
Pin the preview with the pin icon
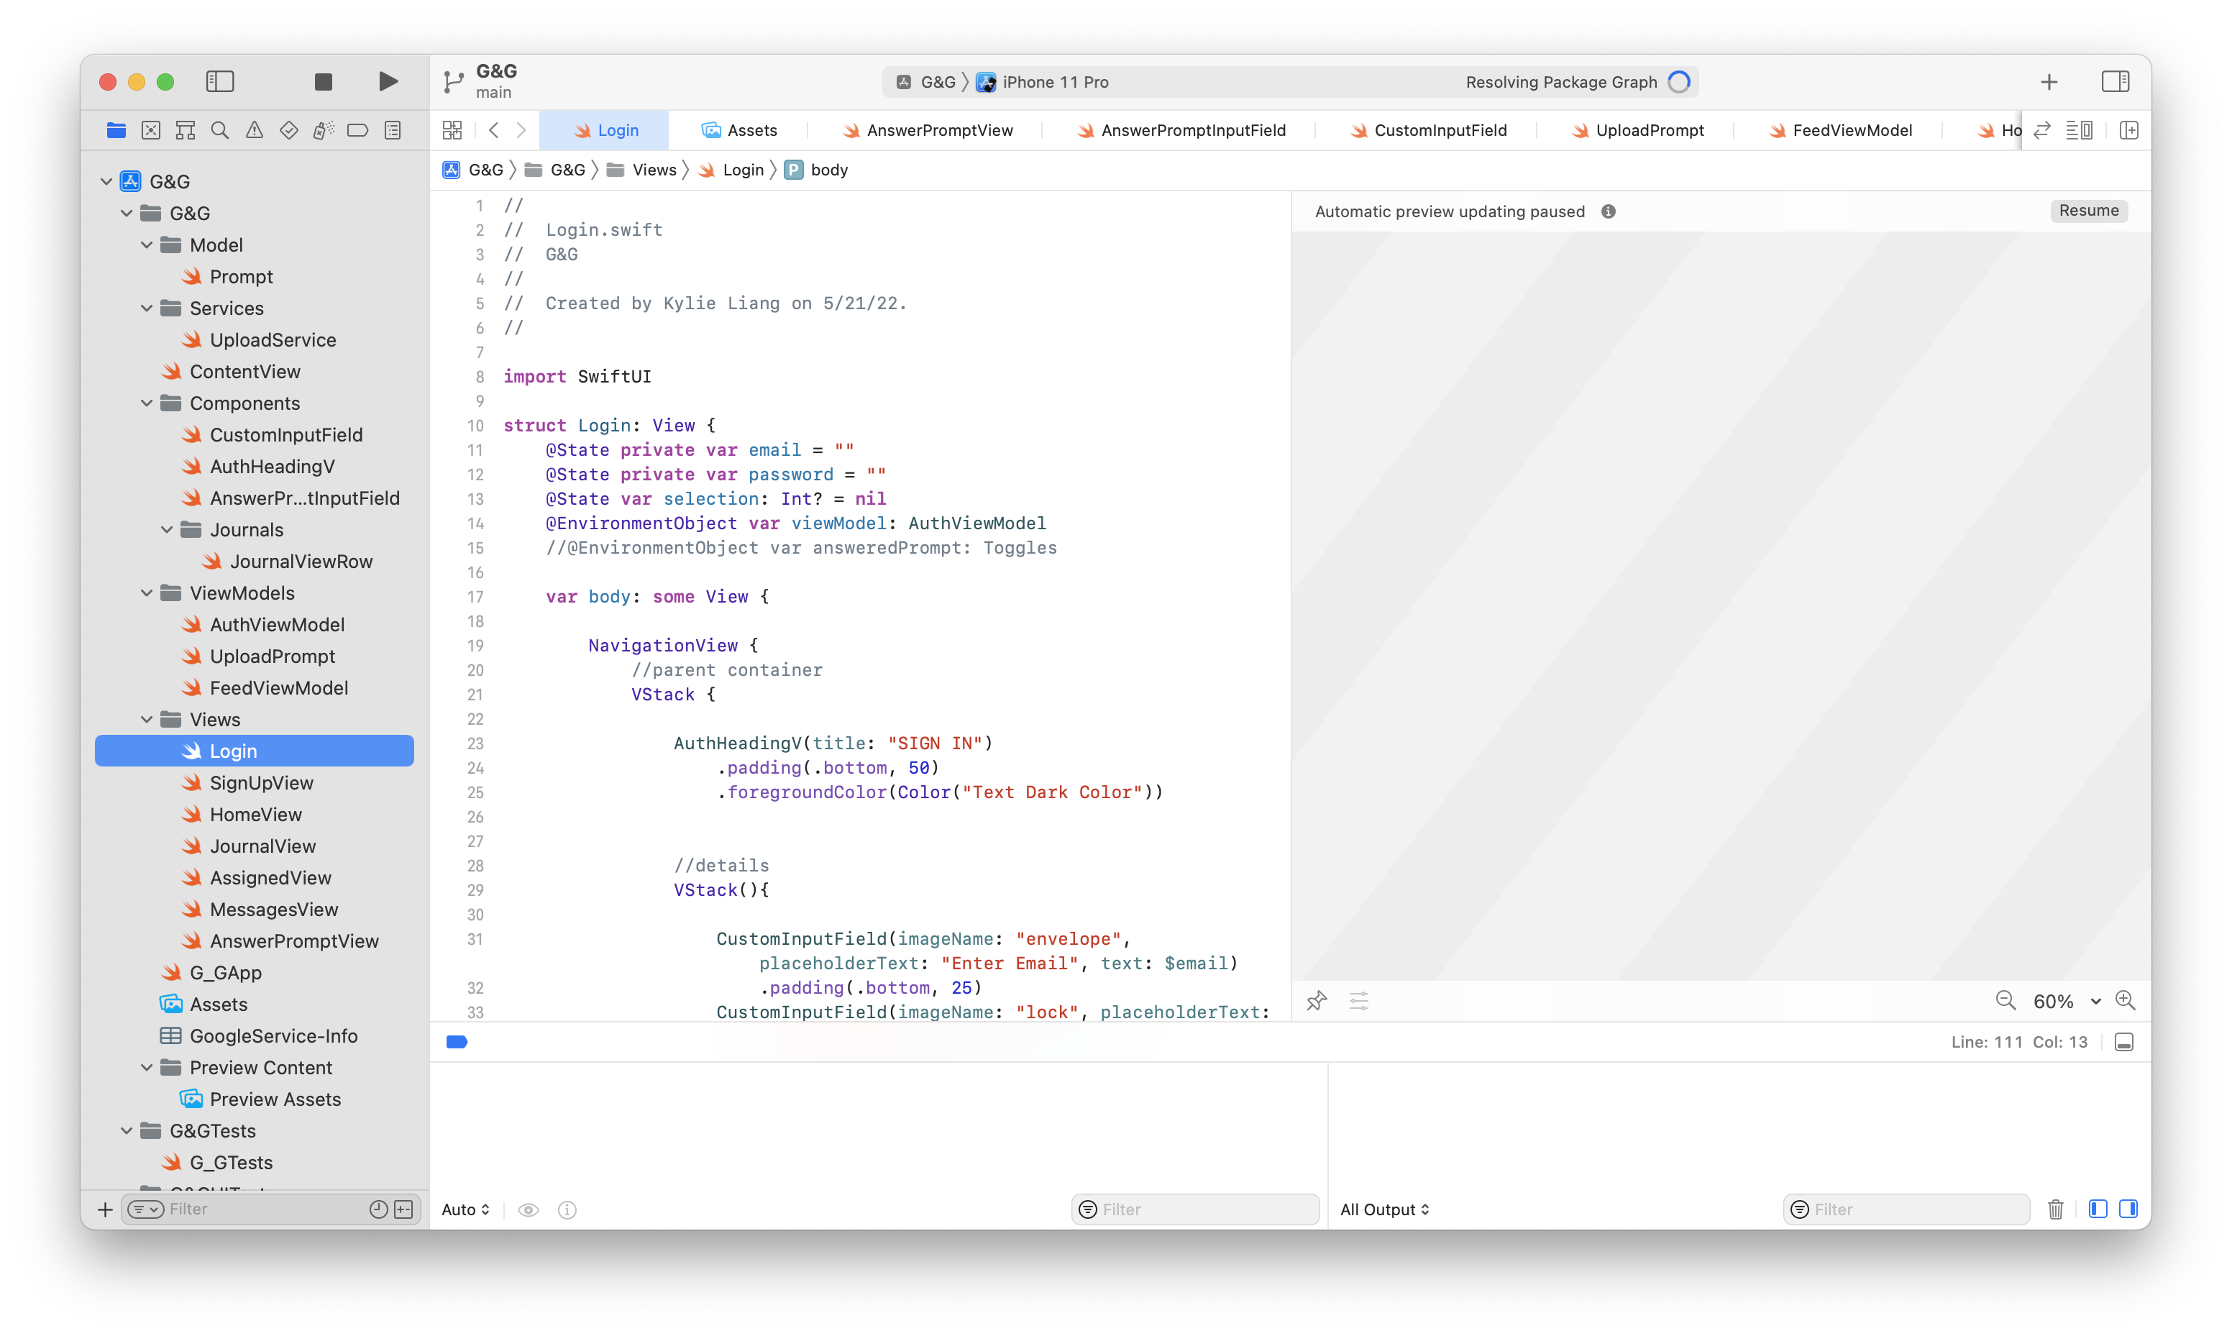pos(1317,1001)
